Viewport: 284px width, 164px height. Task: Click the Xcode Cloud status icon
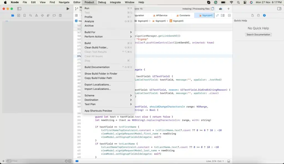click(220, 9)
